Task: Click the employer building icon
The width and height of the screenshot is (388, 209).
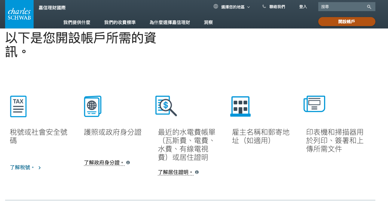Action: tap(240, 106)
